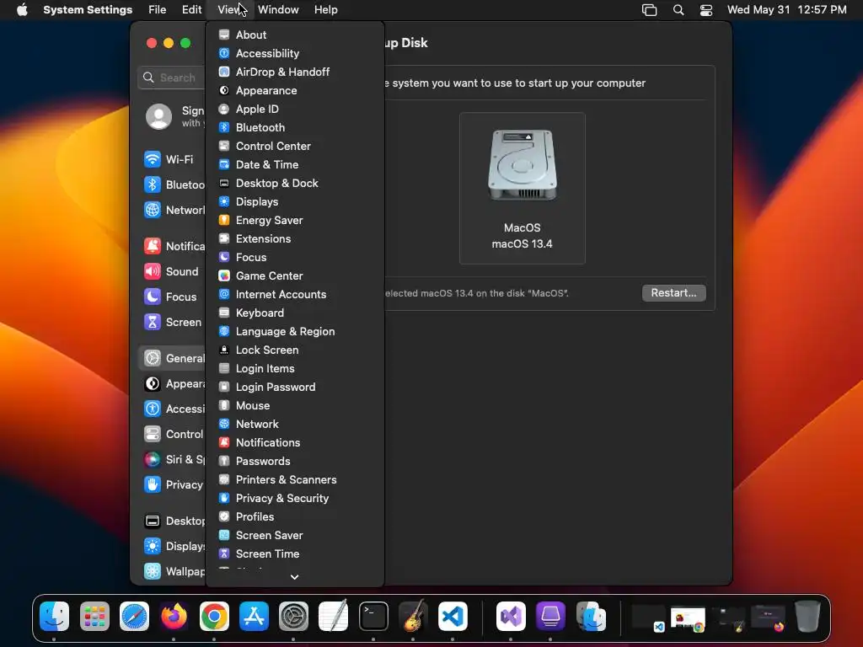Choose Printers & Scanners from View menu
Image resolution: width=863 pixels, height=647 pixels.
click(x=294, y=479)
